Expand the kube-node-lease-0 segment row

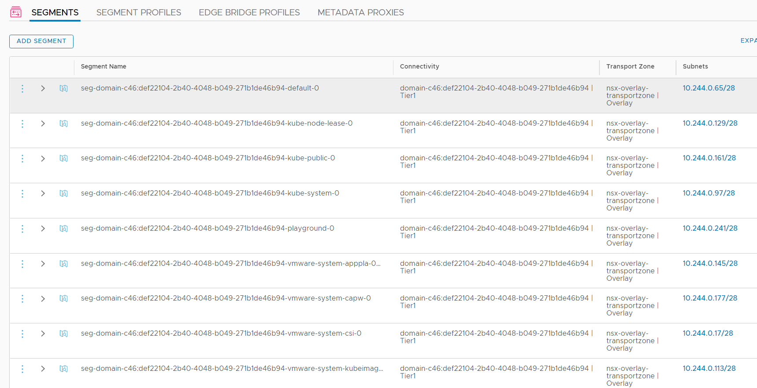(x=43, y=123)
